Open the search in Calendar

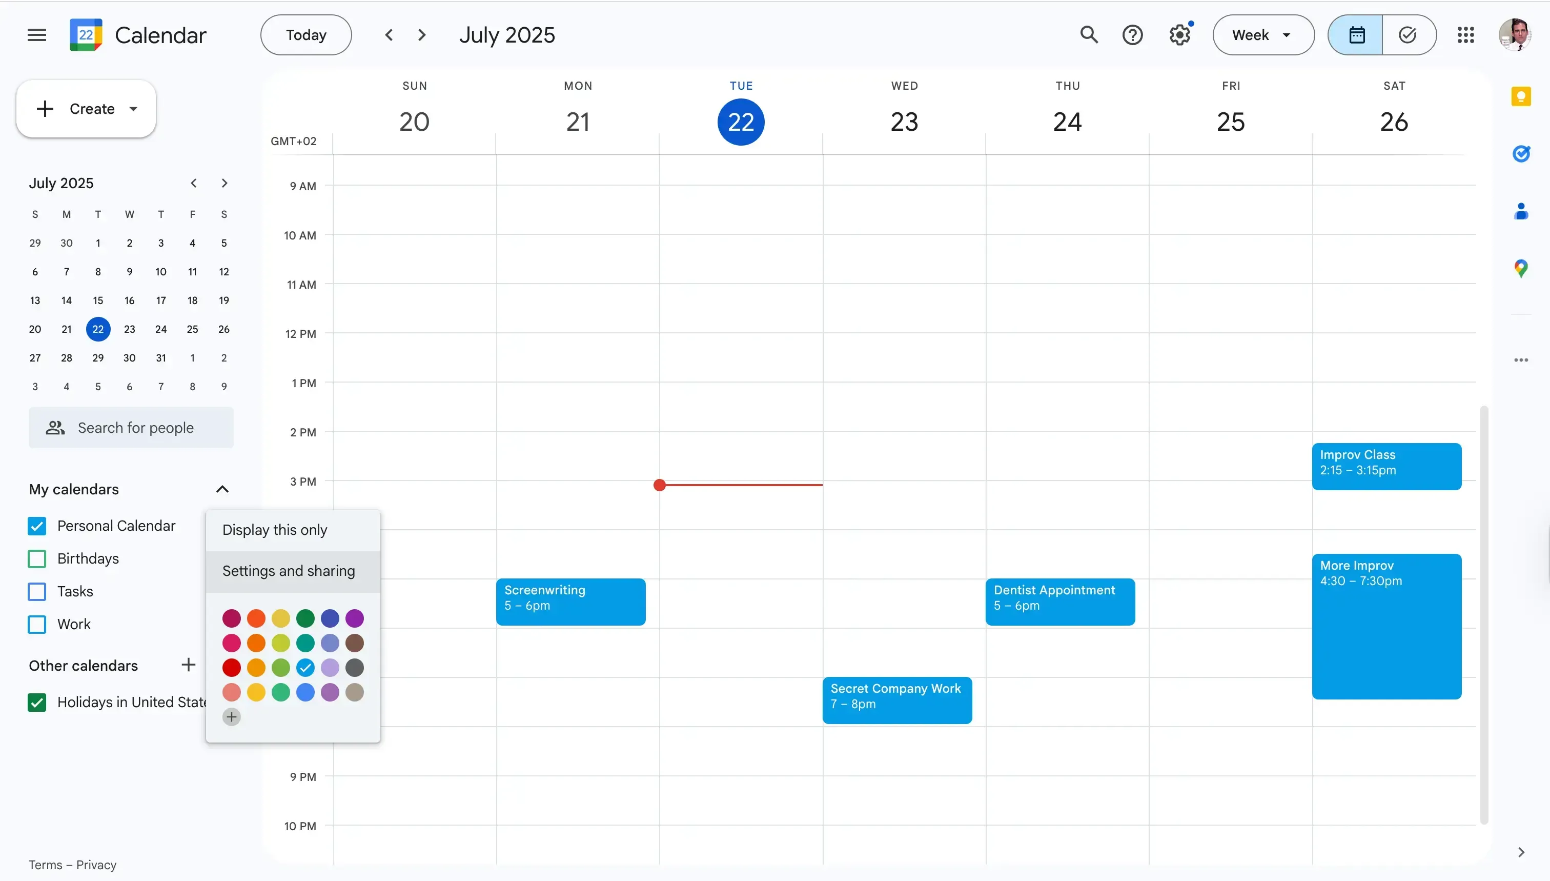point(1089,34)
